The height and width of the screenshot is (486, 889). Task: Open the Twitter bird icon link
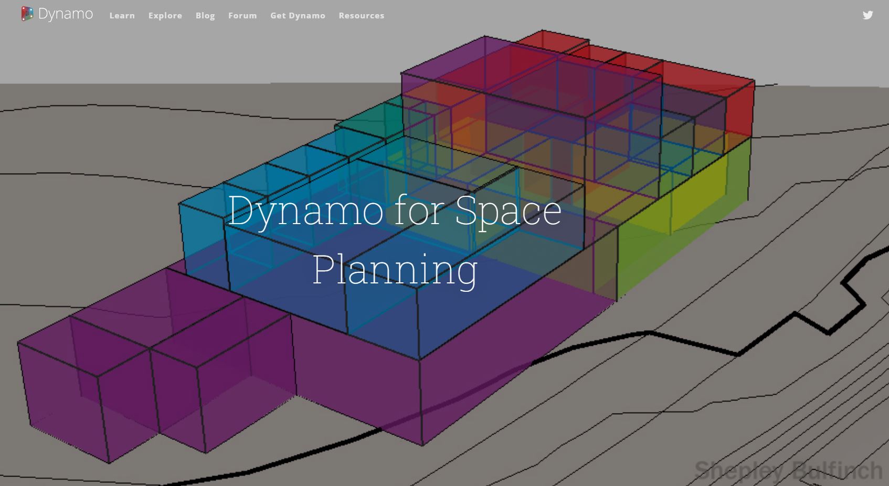coord(868,15)
